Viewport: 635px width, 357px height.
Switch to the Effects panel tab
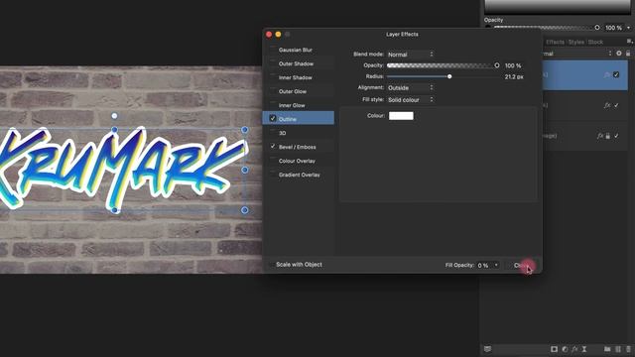pyautogui.click(x=555, y=42)
